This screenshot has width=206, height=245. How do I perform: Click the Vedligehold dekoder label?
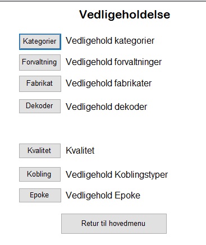[106, 107]
